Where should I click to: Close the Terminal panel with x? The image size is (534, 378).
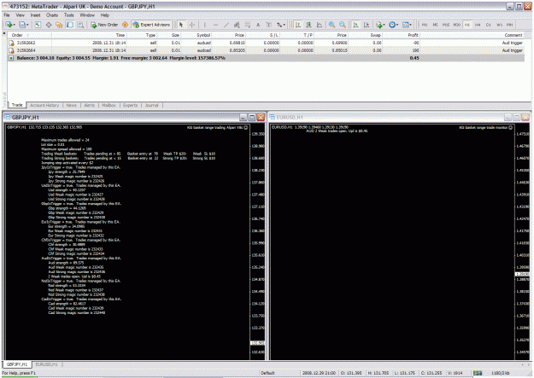(4, 33)
